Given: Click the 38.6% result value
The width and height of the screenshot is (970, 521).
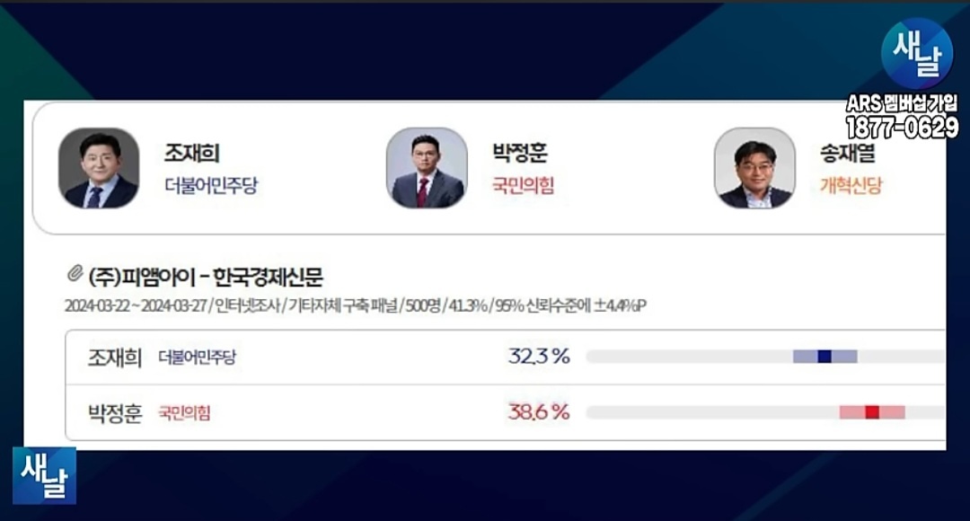Looking at the screenshot, I should click(539, 412).
